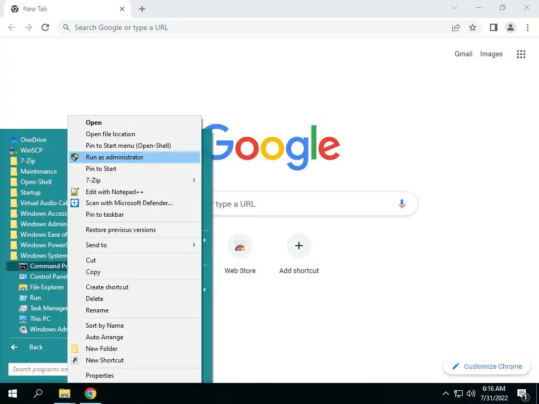Choose Cut in the context menu

point(134,260)
